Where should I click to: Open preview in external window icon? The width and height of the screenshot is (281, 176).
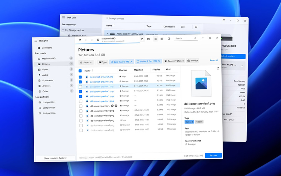click(x=218, y=68)
